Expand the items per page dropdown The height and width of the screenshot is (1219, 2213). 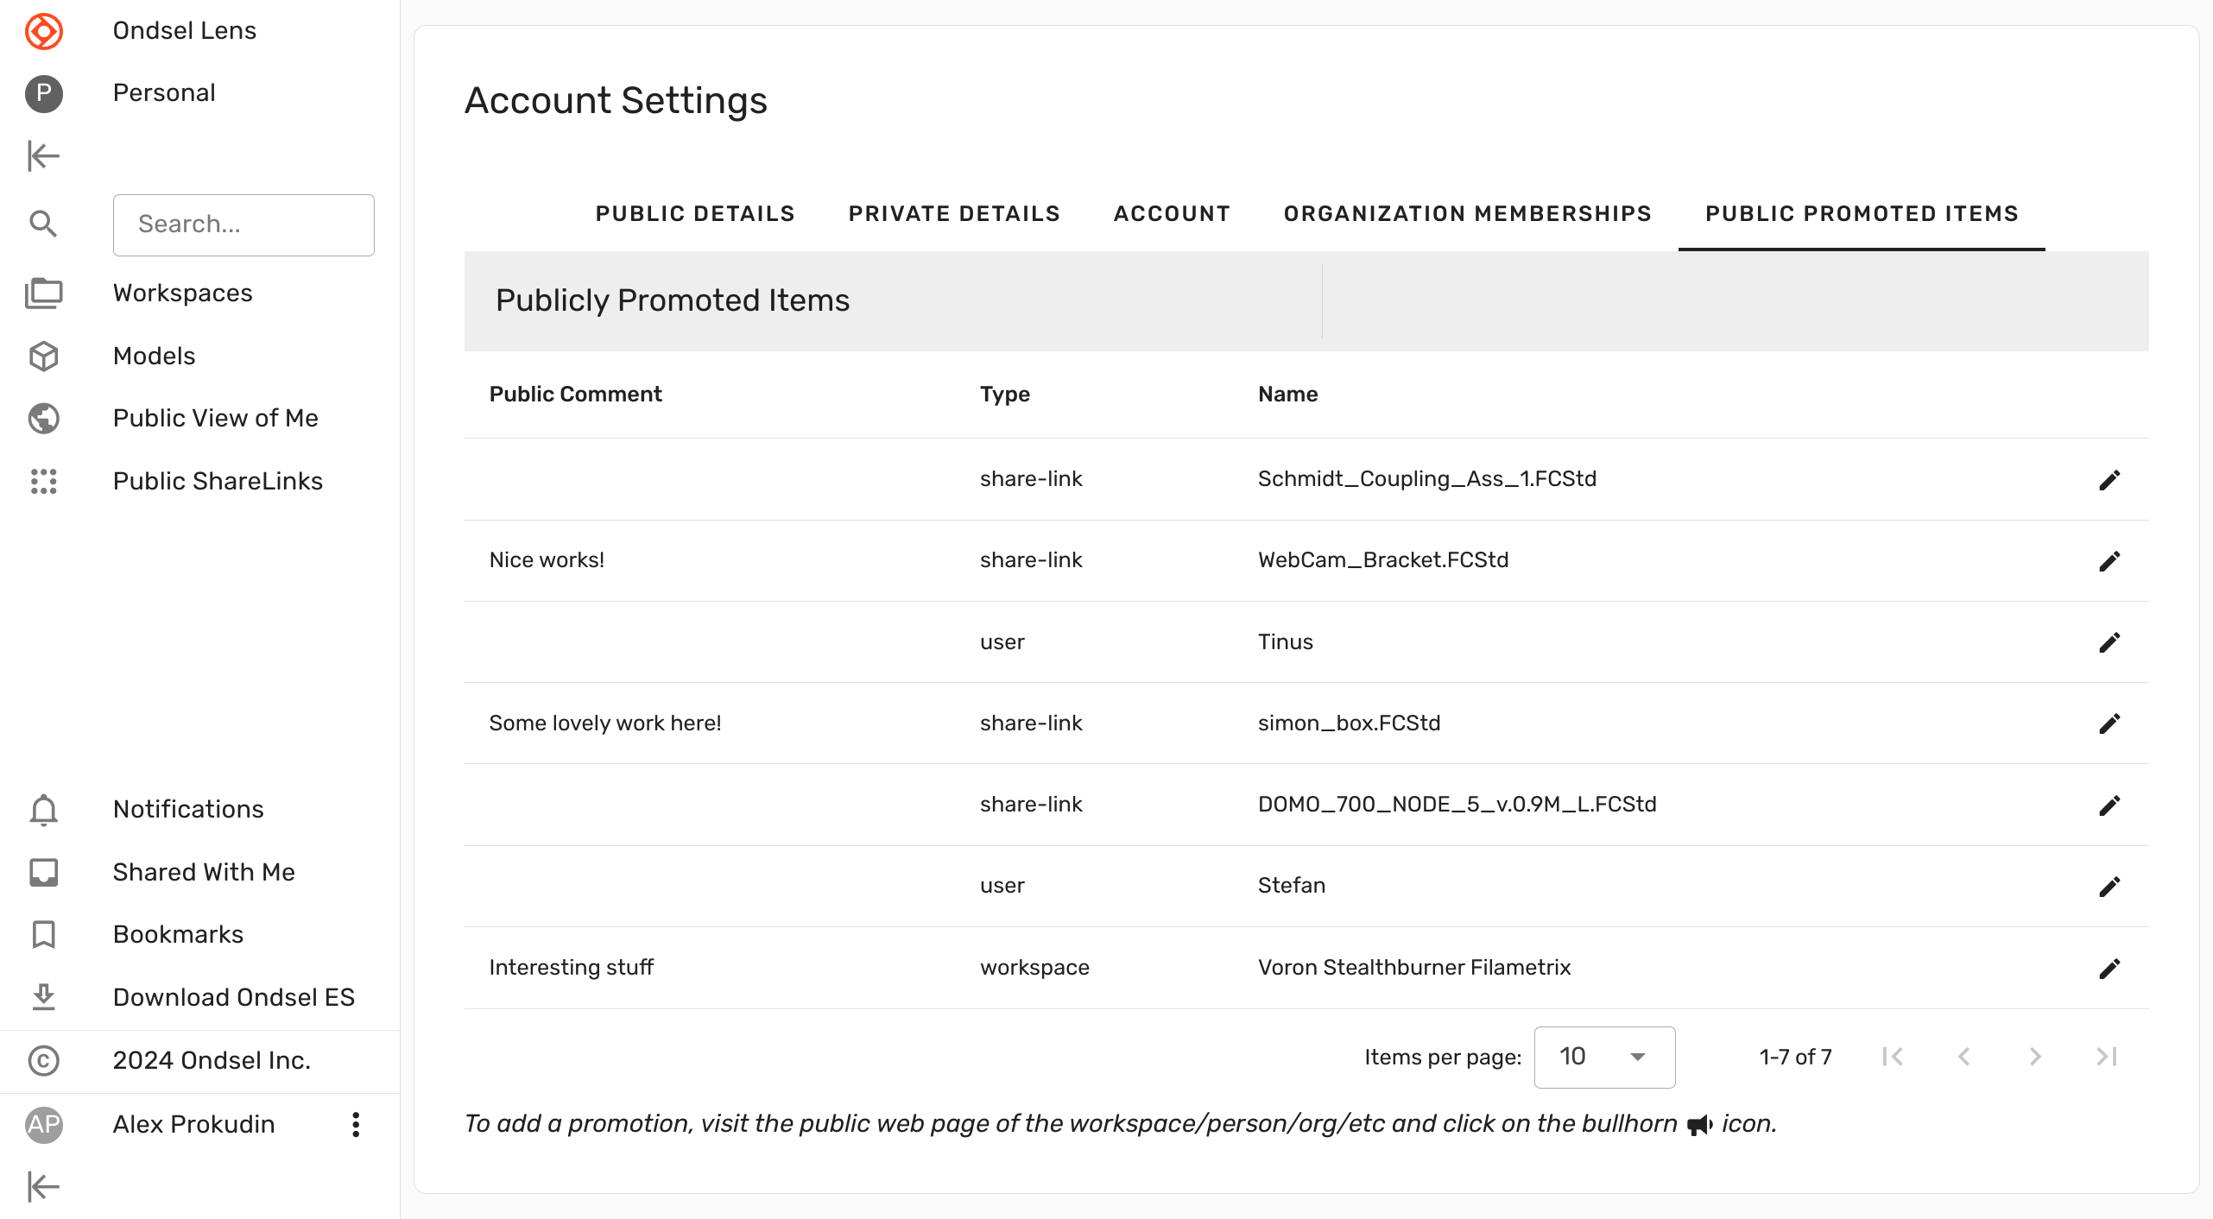pyautogui.click(x=1603, y=1057)
